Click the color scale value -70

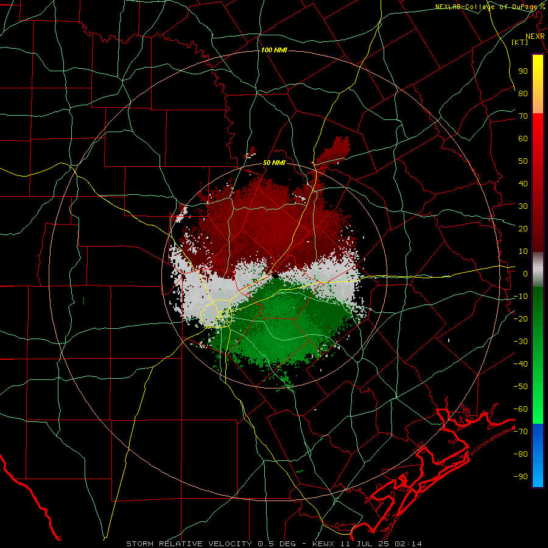pos(521,432)
